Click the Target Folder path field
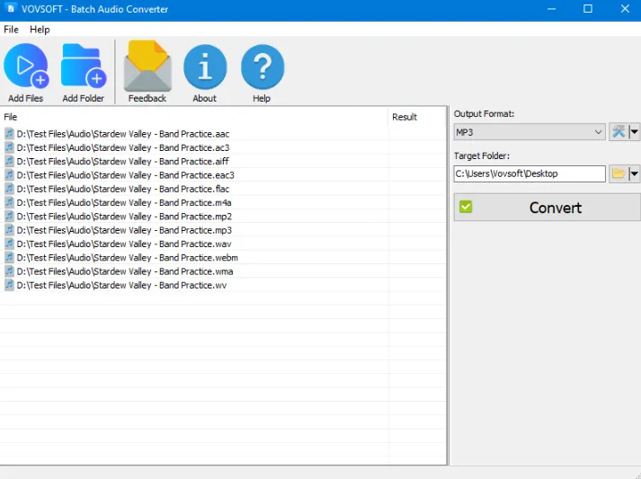 click(530, 173)
